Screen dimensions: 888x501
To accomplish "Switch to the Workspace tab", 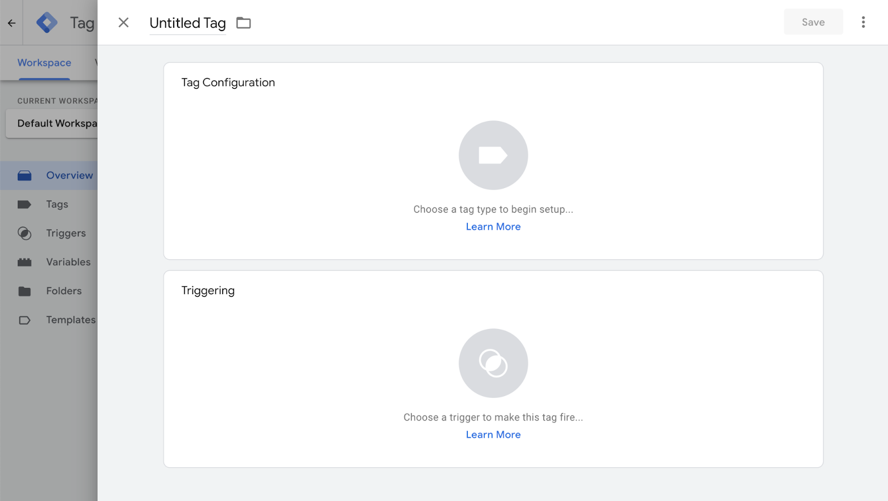I will [x=44, y=63].
